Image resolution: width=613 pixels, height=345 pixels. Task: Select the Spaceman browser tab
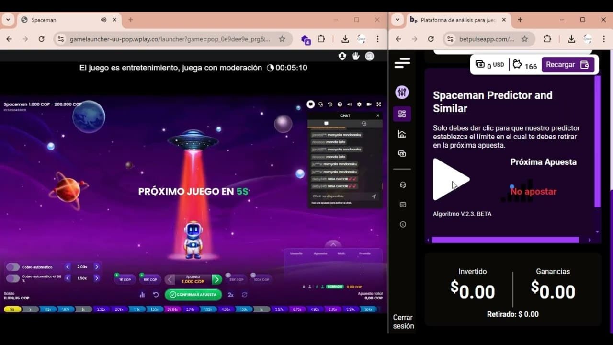pyautogui.click(x=69, y=20)
